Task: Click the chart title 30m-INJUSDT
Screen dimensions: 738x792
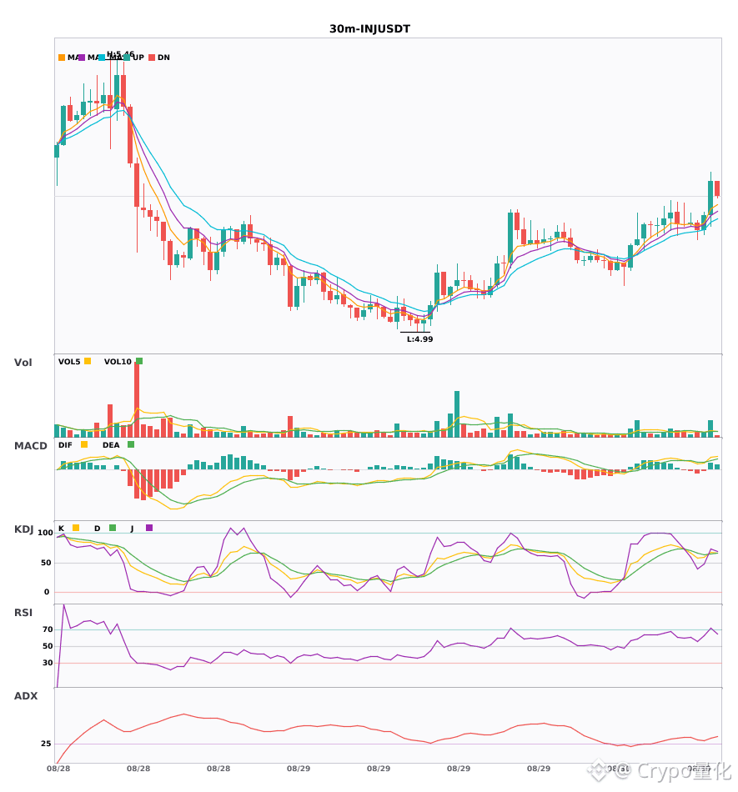Action: 369,29
